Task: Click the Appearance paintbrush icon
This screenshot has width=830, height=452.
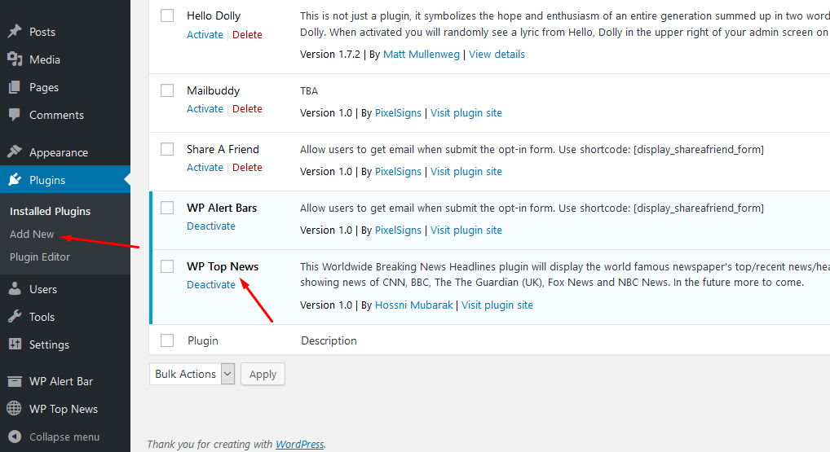Action: tap(15, 152)
